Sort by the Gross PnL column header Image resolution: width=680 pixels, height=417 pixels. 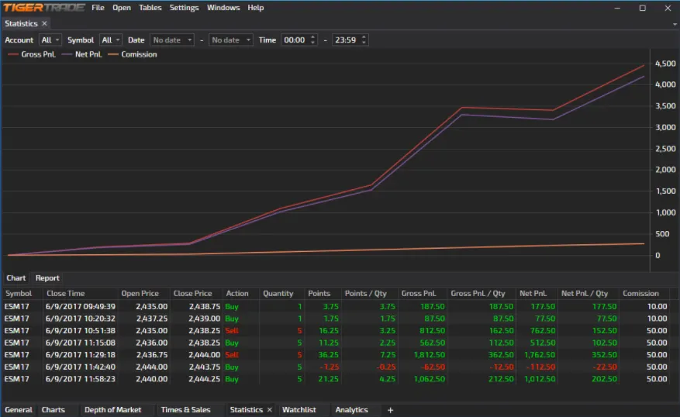pos(423,294)
